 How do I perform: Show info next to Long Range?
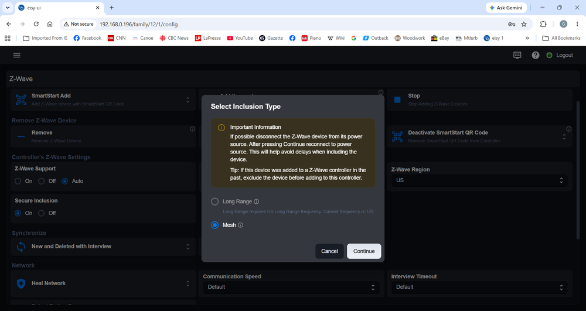(257, 201)
